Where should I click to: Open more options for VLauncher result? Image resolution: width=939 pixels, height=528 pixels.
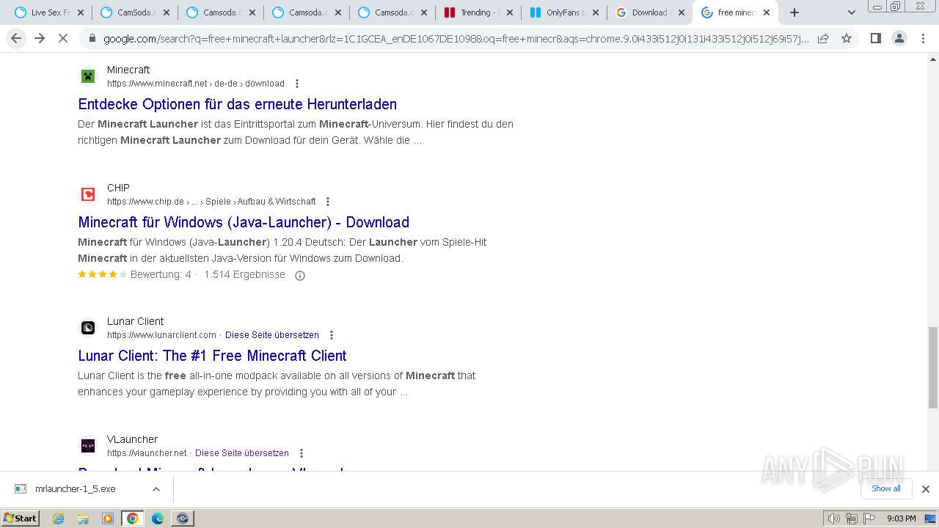click(301, 453)
